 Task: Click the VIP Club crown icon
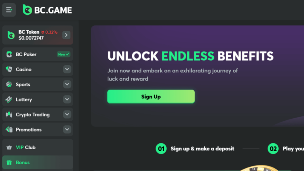pyautogui.click(x=9, y=148)
